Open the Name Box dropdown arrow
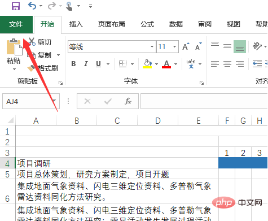268x221 pixels. pos(54,101)
